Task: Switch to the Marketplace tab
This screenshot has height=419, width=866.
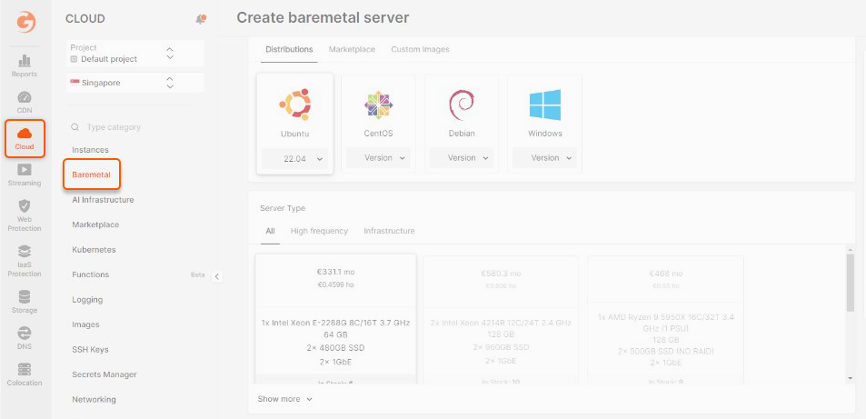Action: [352, 49]
